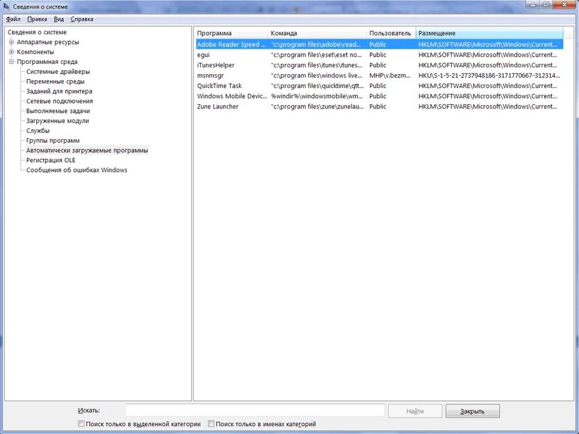Select Автоматически загружаемые программы category

point(87,150)
